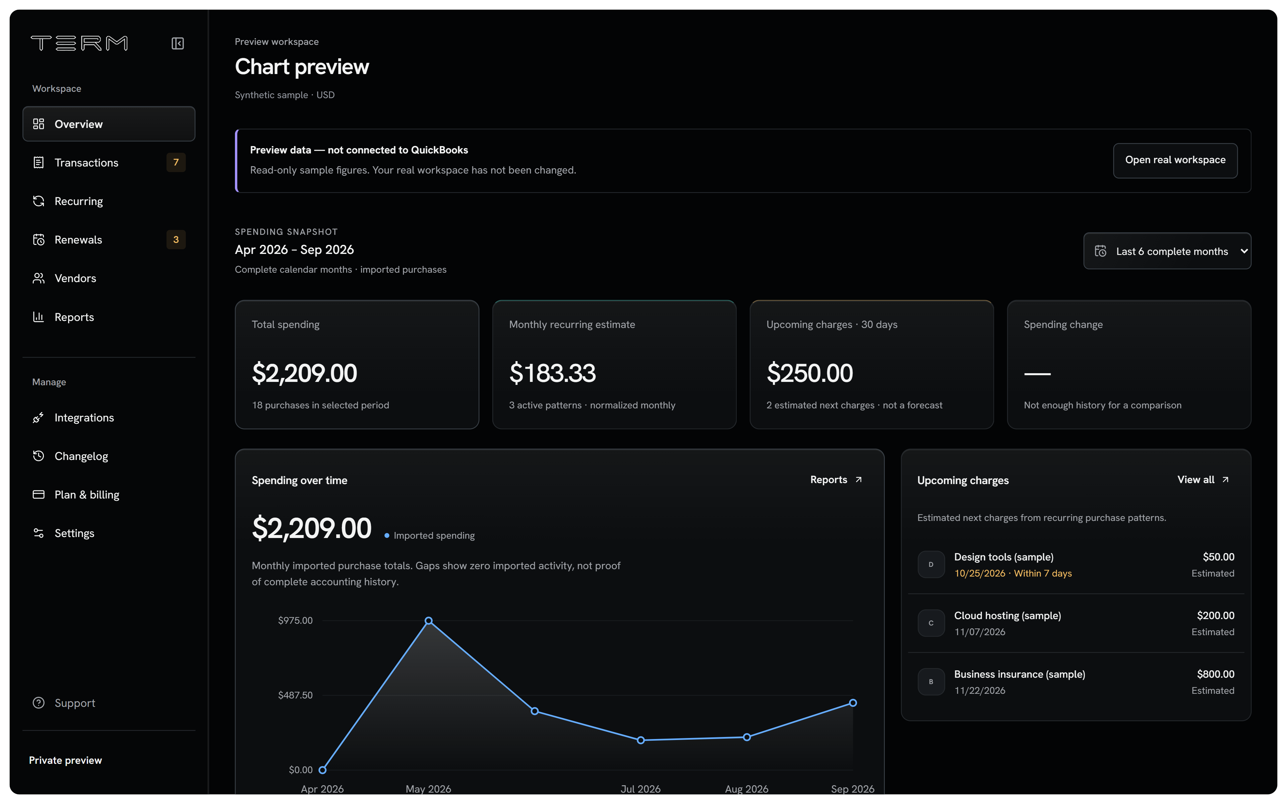Viewport: 1287px width, 804px height.
Task: Click the Business insurance $800.00 amount
Action: (1215, 674)
